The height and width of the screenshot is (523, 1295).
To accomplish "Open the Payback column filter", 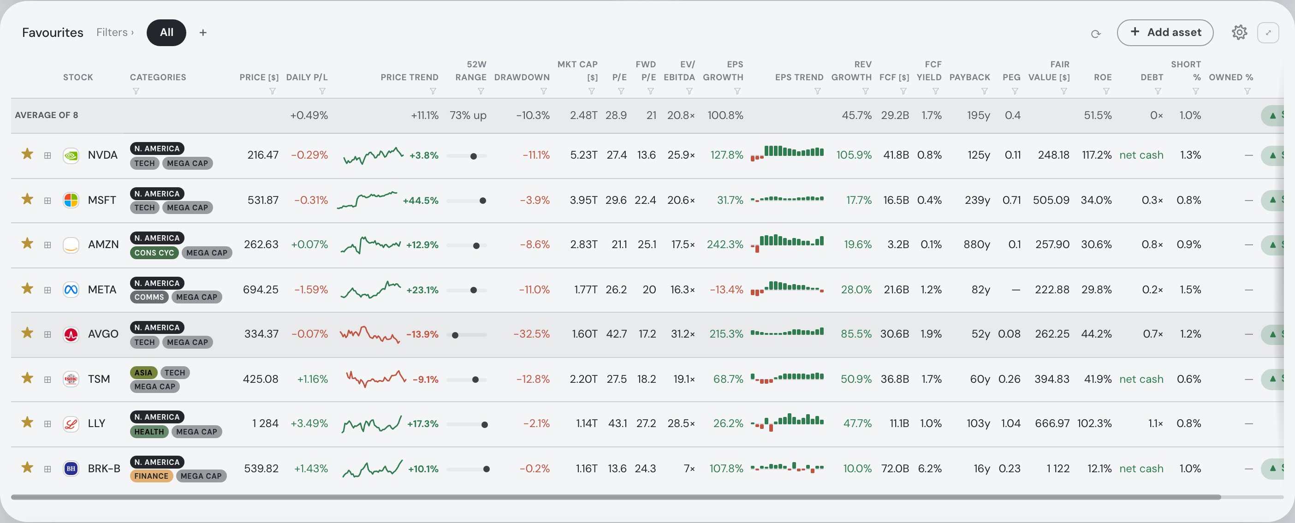I will pos(984,91).
